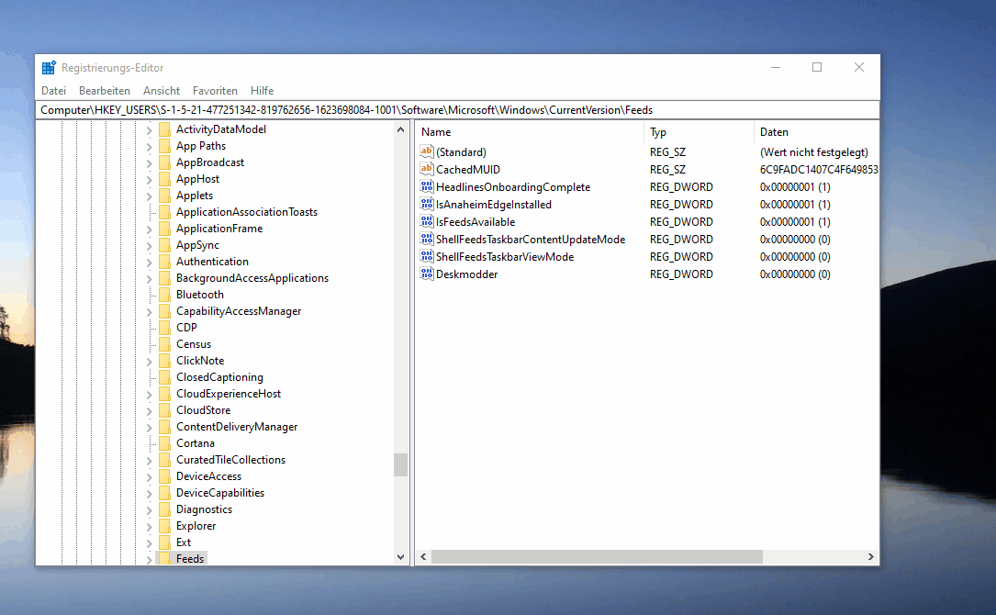Open the Ansicht menu

pyautogui.click(x=162, y=91)
